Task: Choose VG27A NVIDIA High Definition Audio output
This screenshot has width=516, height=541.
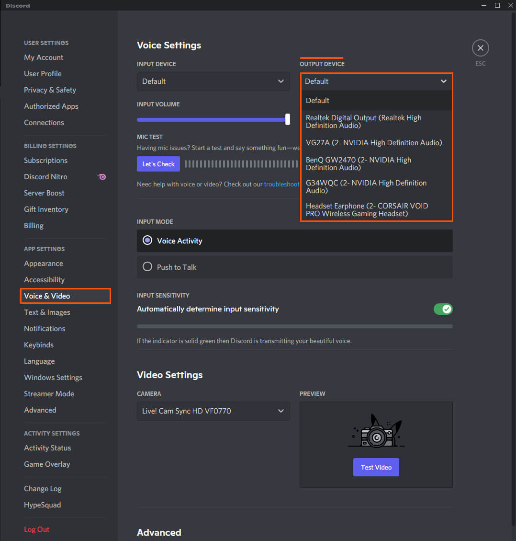Action: pyautogui.click(x=376, y=142)
